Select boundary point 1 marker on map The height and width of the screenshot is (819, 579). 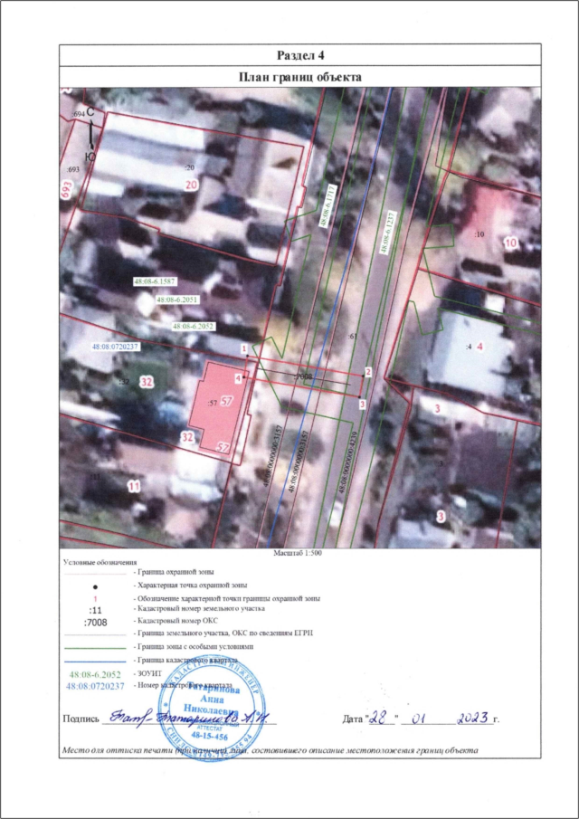tap(243, 348)
